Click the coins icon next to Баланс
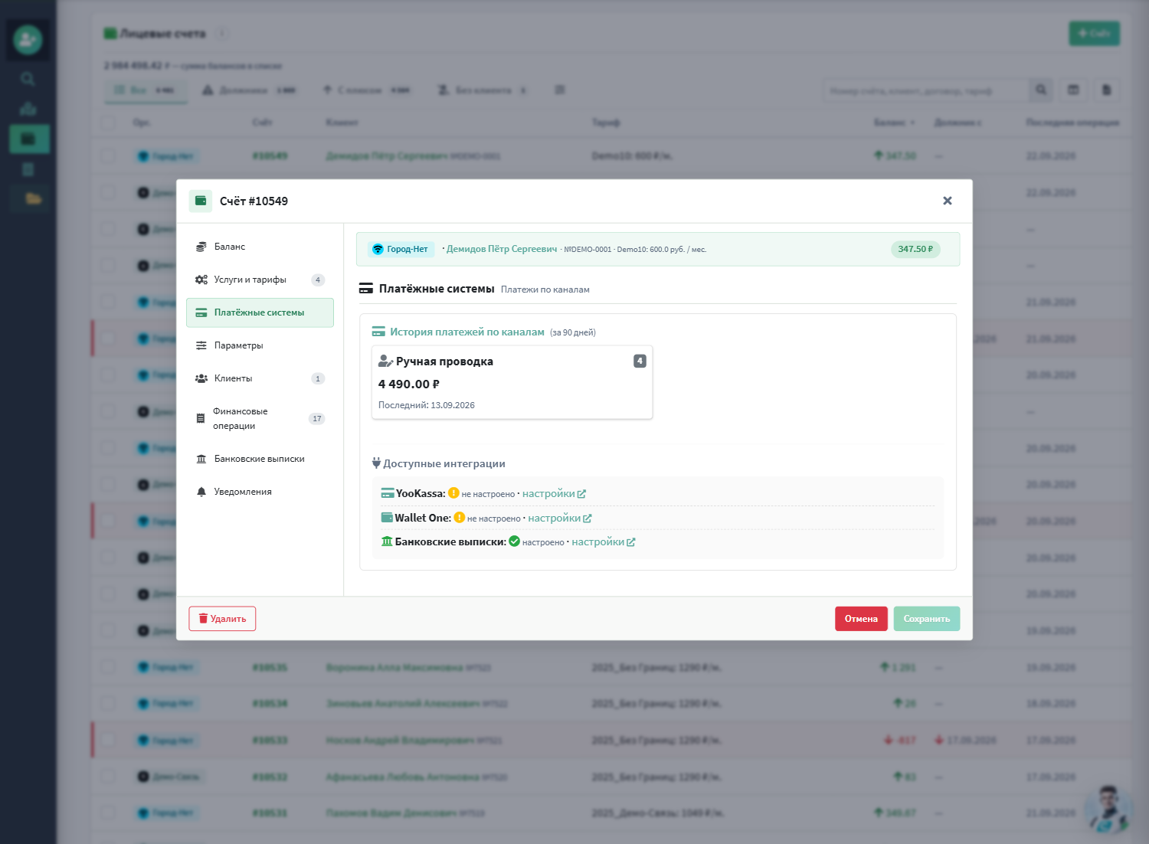 click(x=201, y=247)
